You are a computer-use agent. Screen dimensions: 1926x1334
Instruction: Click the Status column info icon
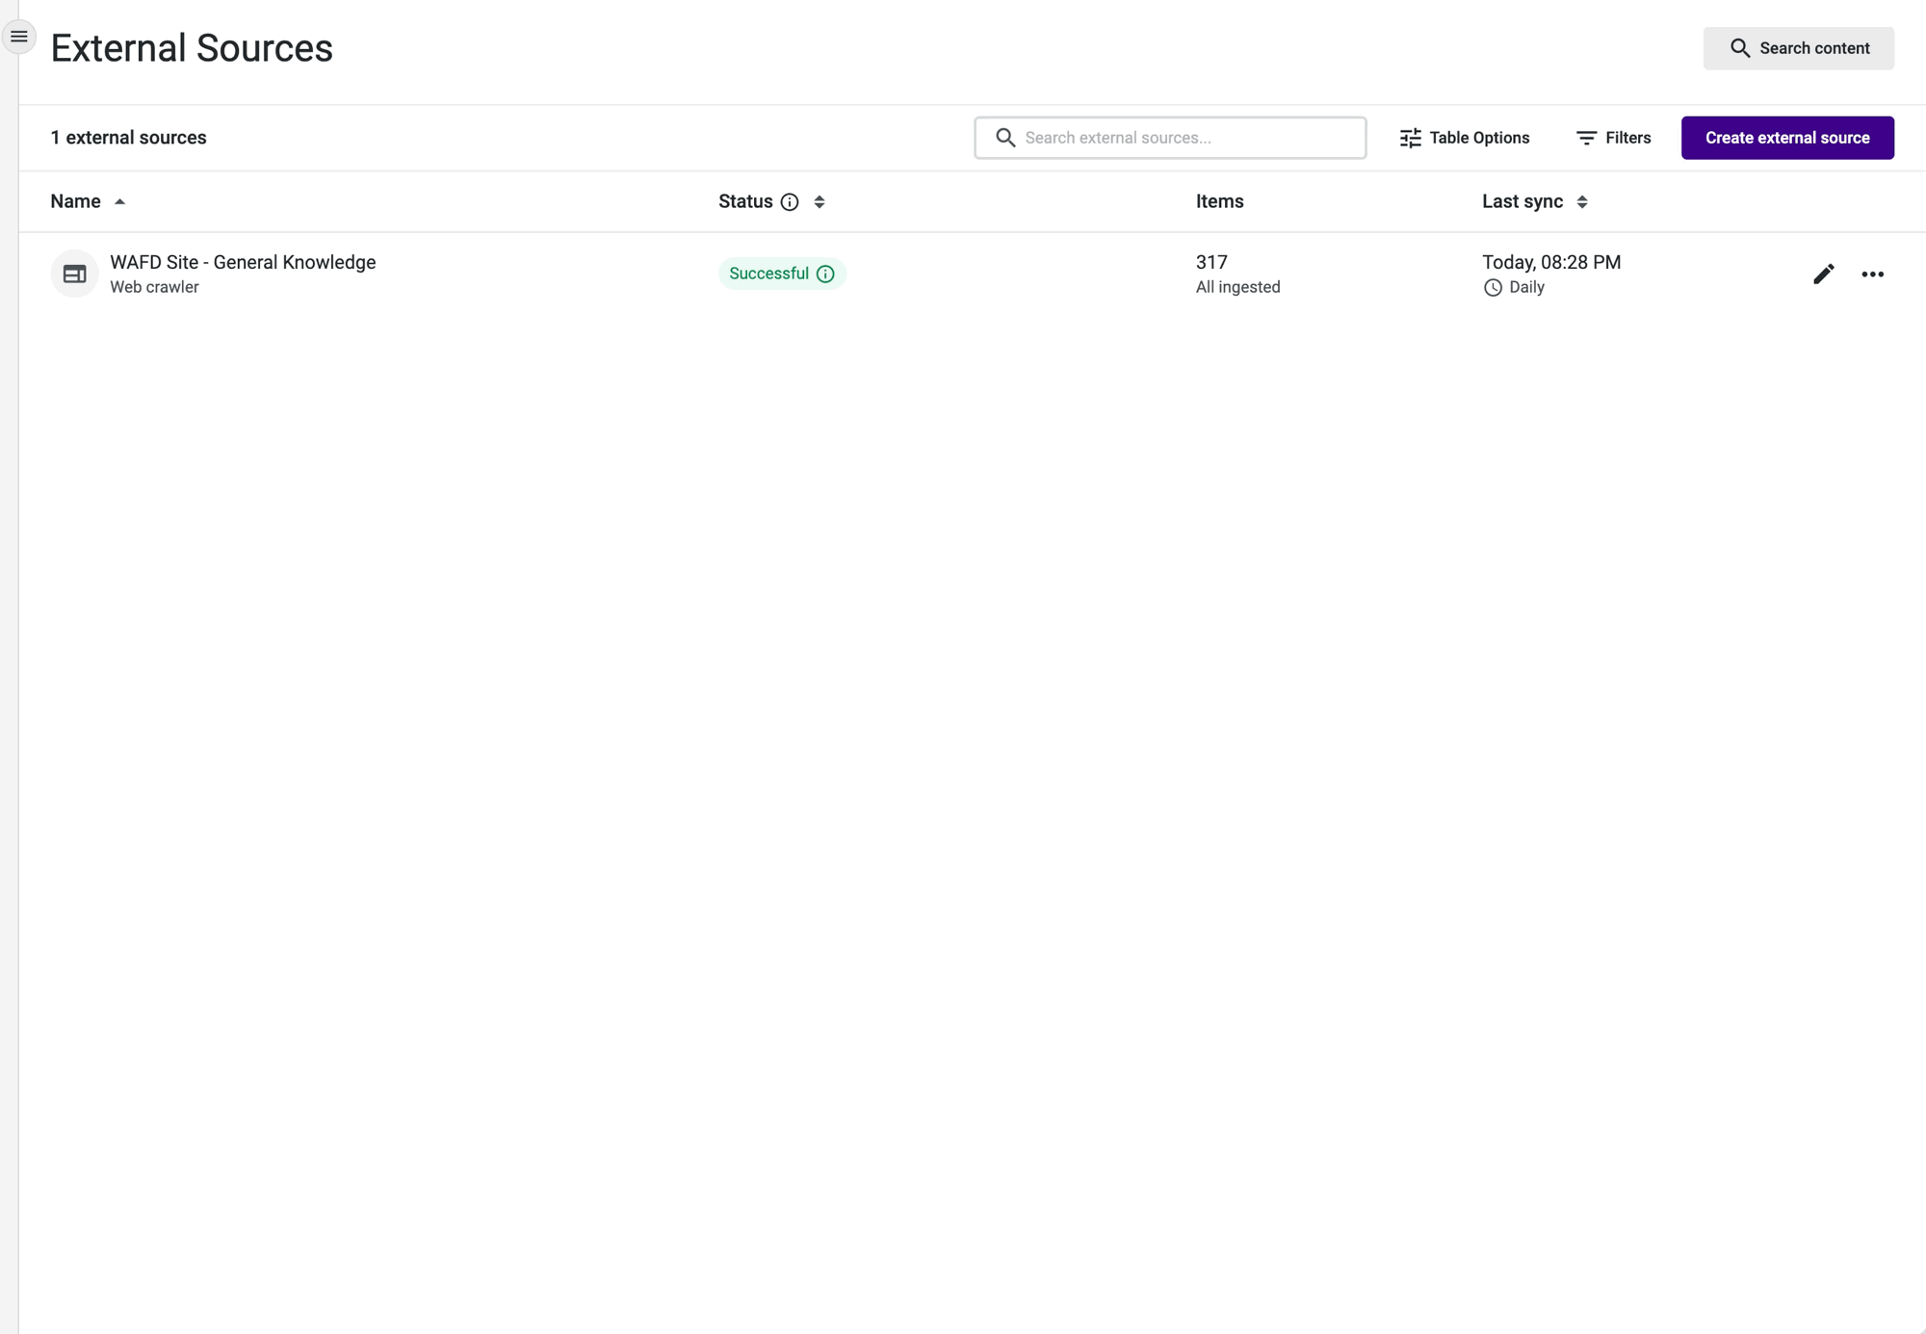click(x=790, y=202)
